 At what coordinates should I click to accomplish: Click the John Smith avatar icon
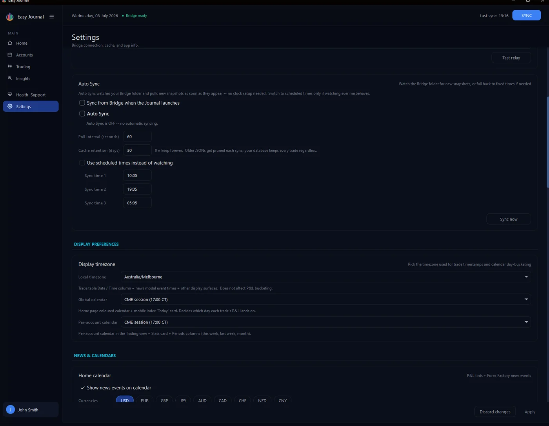pos(11,410)
